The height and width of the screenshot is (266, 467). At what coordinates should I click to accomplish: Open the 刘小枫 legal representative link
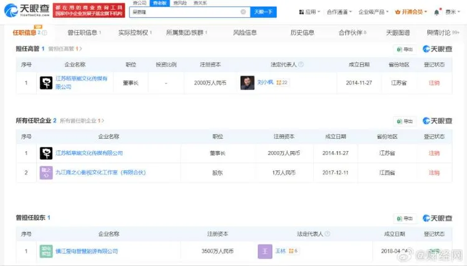(265, 82)
